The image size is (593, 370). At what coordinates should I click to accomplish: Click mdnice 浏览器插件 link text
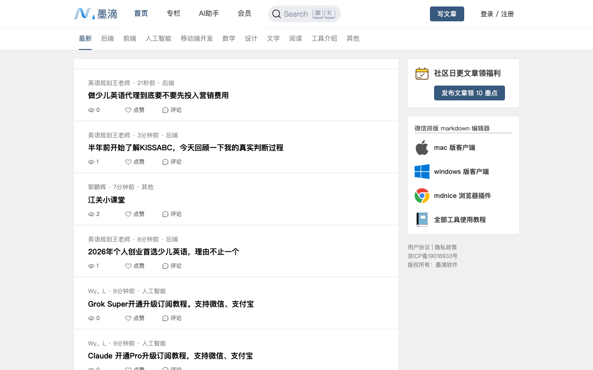(462, 196)
